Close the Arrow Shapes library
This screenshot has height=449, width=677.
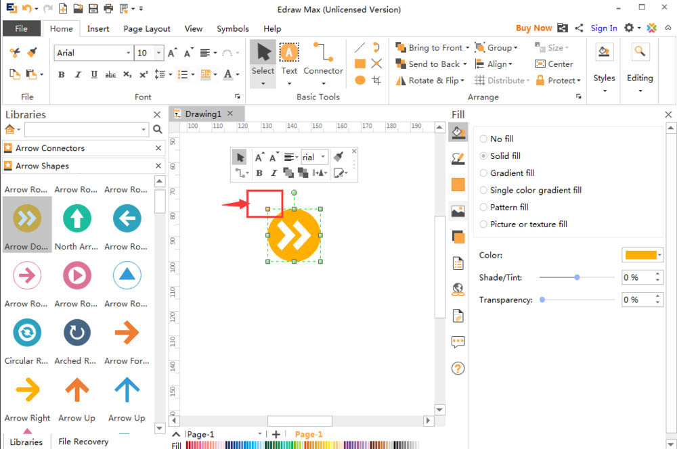[x=158, y=166]
